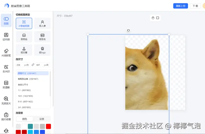Open the 抠图 cutout tool in sidebar
This screenshot has height=134, width=205.
click(6, 20)
